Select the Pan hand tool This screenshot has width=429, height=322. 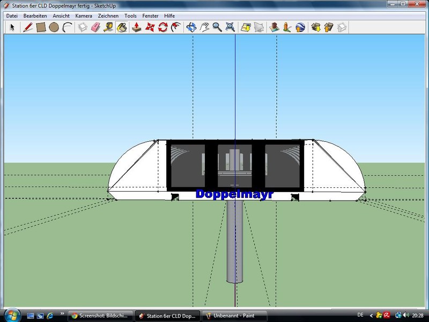coord(204,27)
